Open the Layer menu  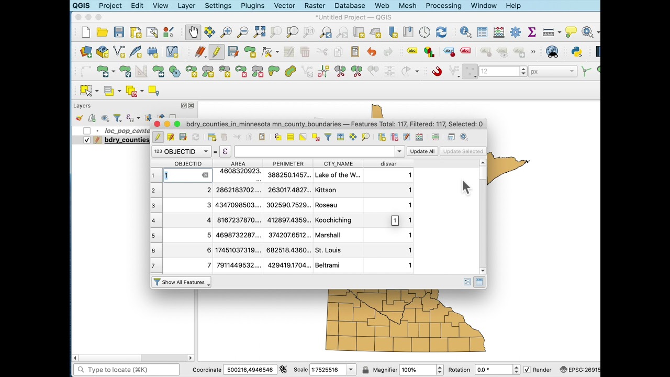point(186,6)
